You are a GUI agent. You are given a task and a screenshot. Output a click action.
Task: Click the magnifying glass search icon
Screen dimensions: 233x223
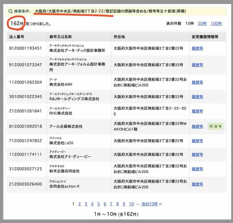point(10,11)
